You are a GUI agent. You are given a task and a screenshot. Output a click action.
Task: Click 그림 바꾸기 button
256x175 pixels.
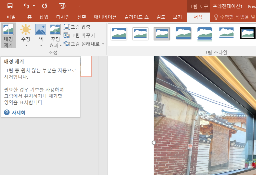pyautogui.click(x=79, y=35)
